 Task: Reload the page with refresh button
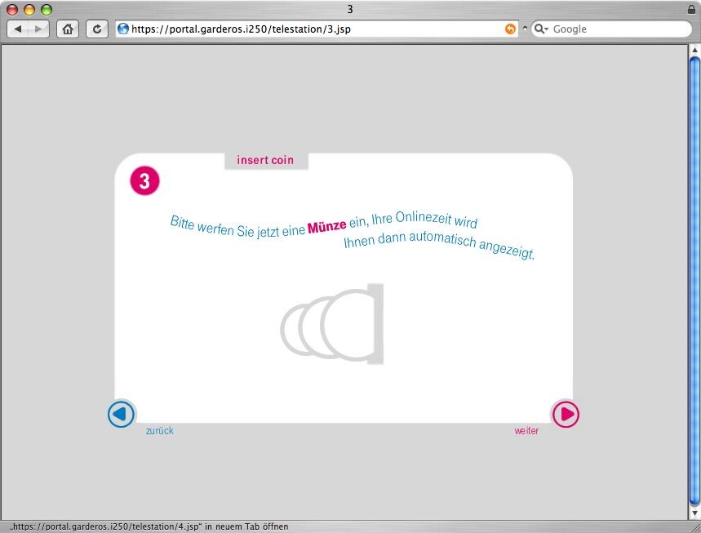[96, 29]
